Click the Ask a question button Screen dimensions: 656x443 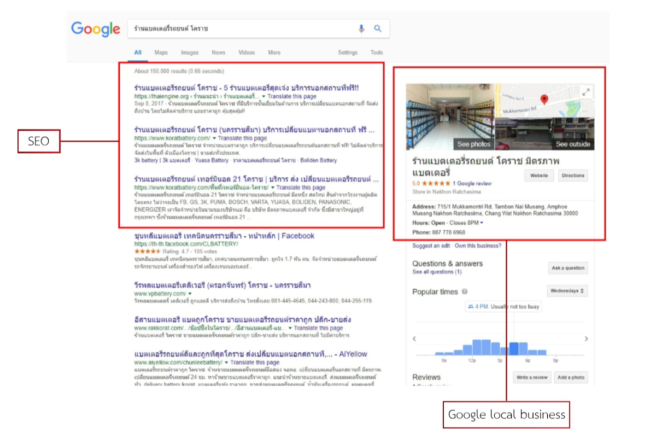tap(568, 268)
